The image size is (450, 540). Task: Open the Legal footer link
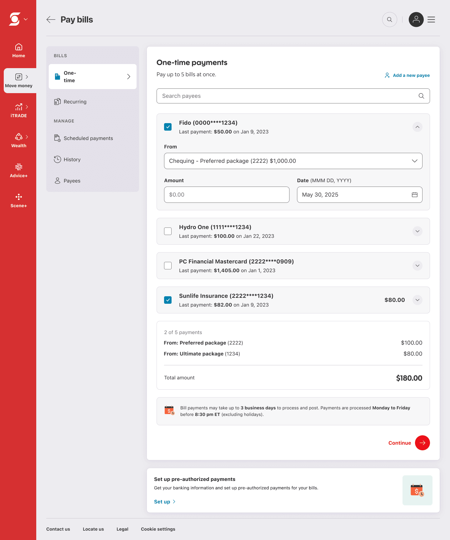pyautogui.click(x=122, y=529)
